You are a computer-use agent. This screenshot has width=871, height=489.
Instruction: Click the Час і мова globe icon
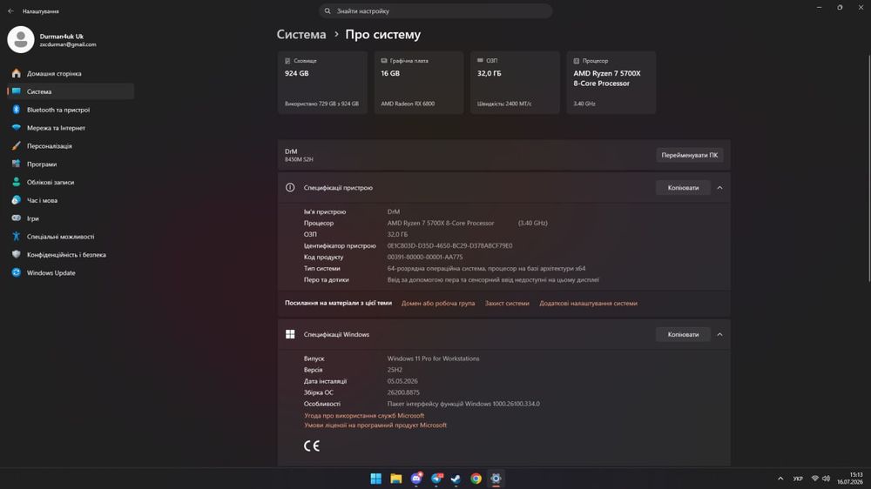pyautogui.click(x=16, y=200)
